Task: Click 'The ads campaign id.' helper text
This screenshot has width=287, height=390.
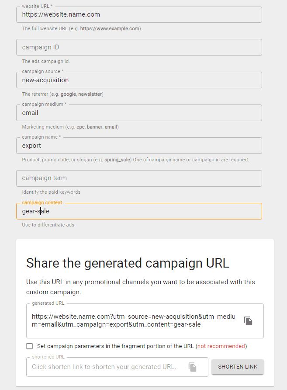Action: click(x=46, y=61)
